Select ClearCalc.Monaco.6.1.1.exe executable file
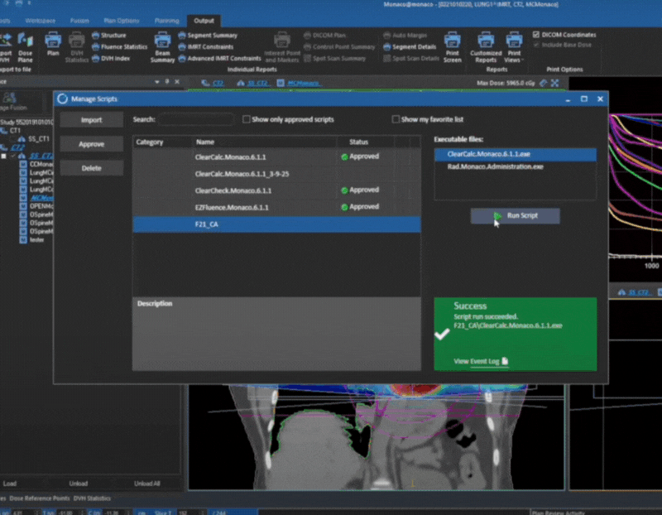Image resolution: width=662 pixels, height=515 pixels. point(515,154)
